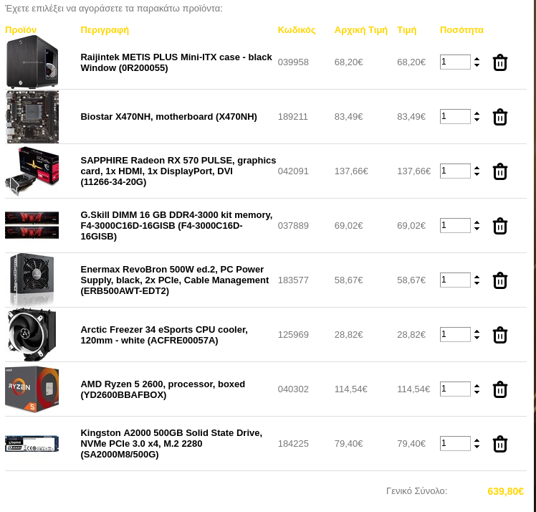Screen dimensions: 536x512
Task: Open SAPPHIRE Radeon RX 570 PULSE description link
Action: click(178, 171)
